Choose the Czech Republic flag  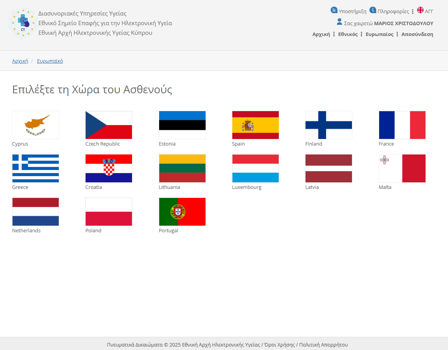(109, 125)
